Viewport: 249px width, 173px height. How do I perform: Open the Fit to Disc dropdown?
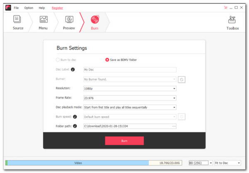click(x=227, y=163)
